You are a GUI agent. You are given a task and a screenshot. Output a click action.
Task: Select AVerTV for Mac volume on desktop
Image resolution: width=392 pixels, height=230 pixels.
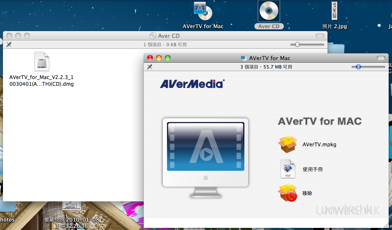(203, 12)
